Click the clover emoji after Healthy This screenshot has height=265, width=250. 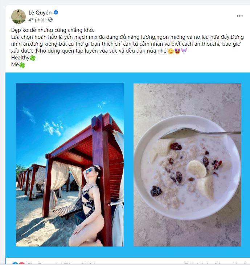33,58
